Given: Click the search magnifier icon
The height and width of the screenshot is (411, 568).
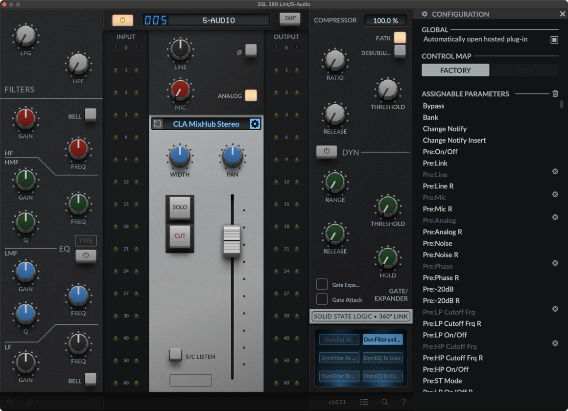Looking at the screenshot, I should point(383,402).
